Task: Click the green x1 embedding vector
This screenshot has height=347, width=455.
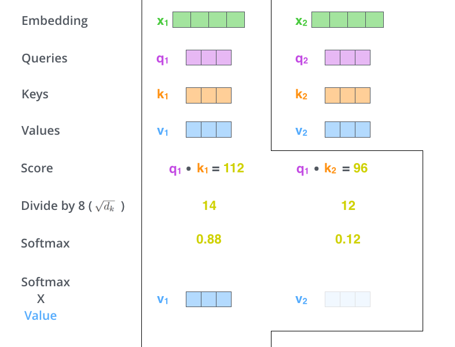Action: coord(208,20)
